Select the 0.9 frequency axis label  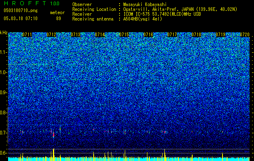click(x=3, y=93)
